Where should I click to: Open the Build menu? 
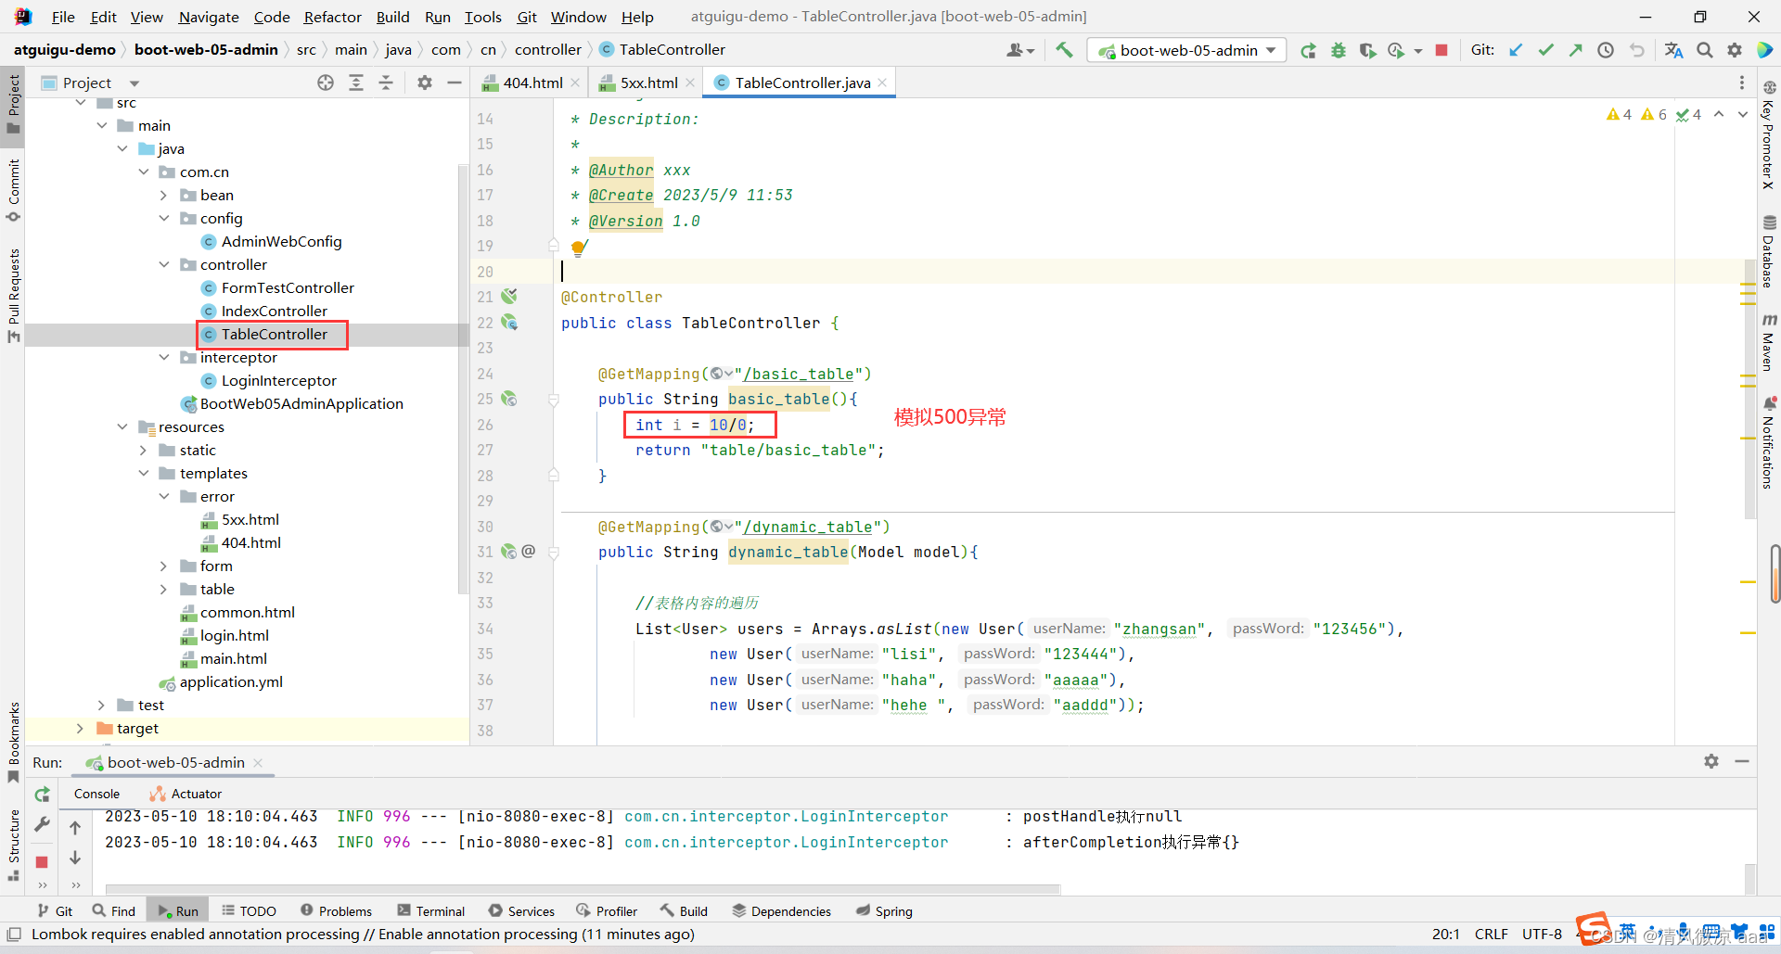tap(392, 17)
